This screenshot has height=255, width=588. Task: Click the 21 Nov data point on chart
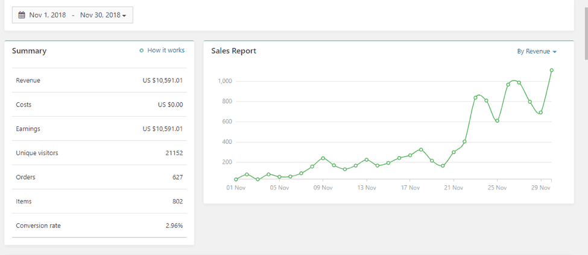tap(454, 152)
